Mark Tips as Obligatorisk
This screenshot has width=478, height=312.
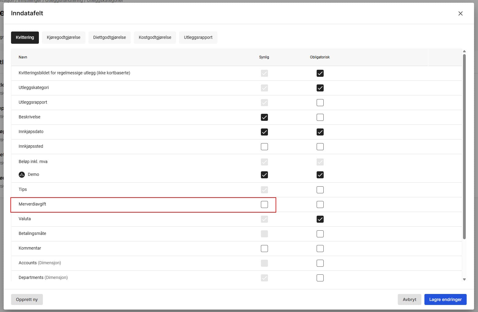point(320,190)
